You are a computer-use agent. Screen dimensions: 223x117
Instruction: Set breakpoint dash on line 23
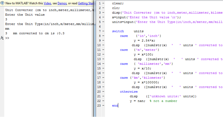[103, 105]
